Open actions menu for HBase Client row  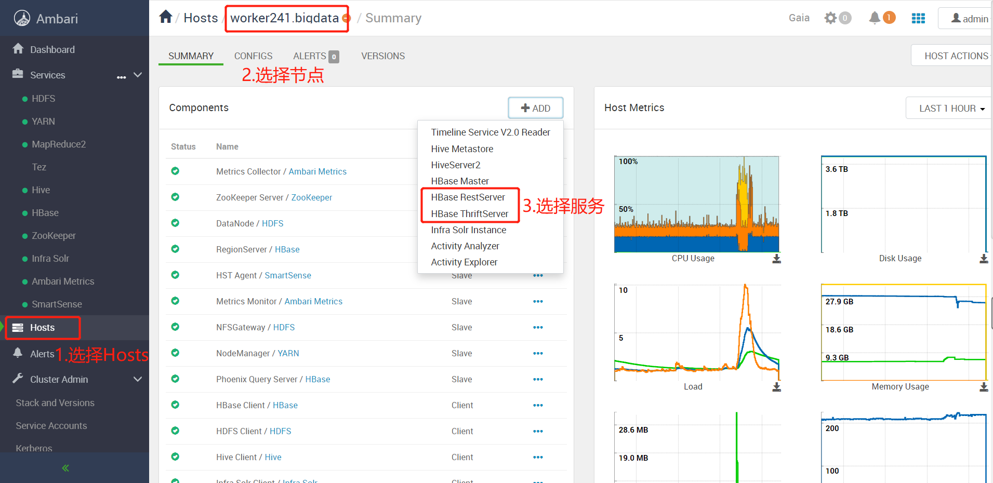[538, 405]
